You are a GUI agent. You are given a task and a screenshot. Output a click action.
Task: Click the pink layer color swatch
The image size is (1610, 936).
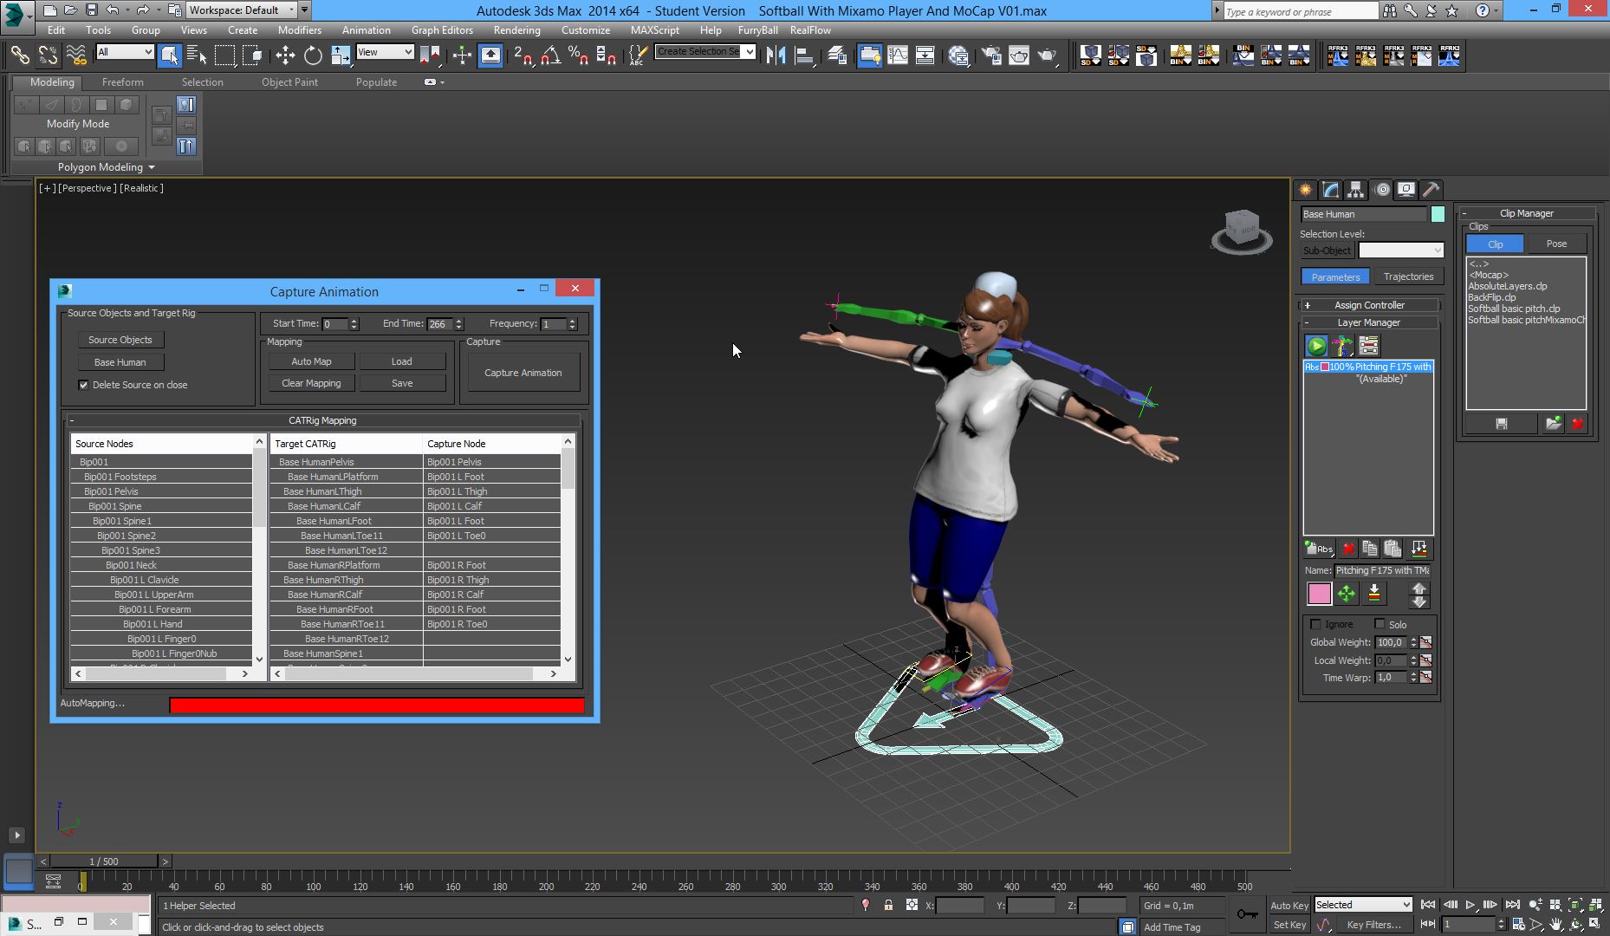[1319, 594]
